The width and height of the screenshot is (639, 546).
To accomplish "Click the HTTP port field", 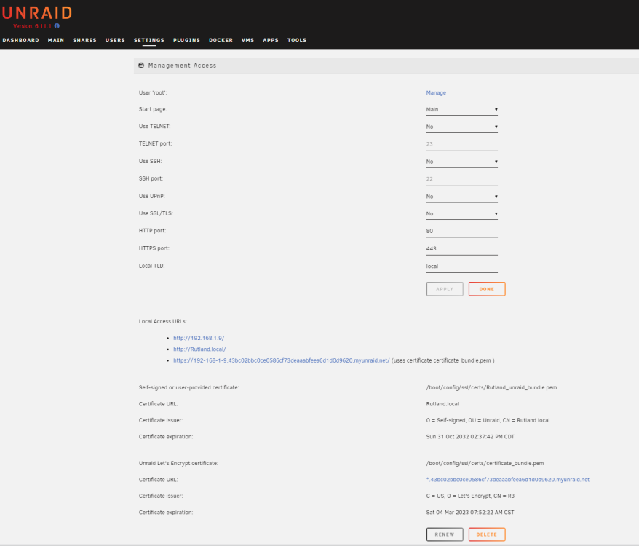I will pyautogui.click(x=461, y=232).
